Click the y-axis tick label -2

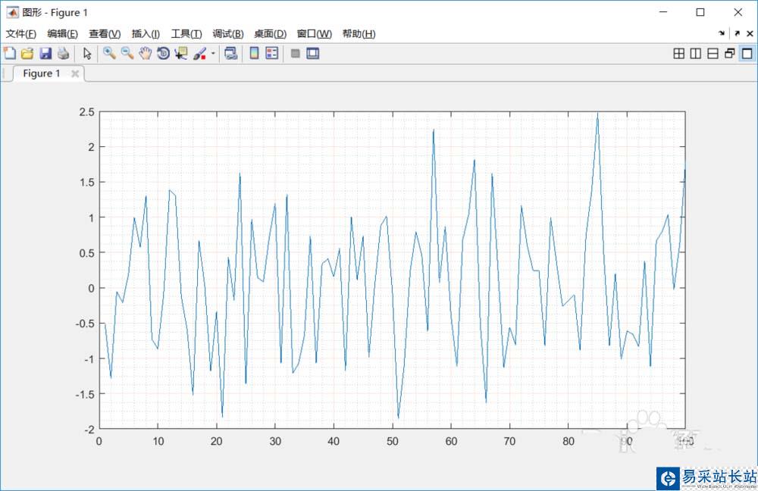click(x=89, y=429)
